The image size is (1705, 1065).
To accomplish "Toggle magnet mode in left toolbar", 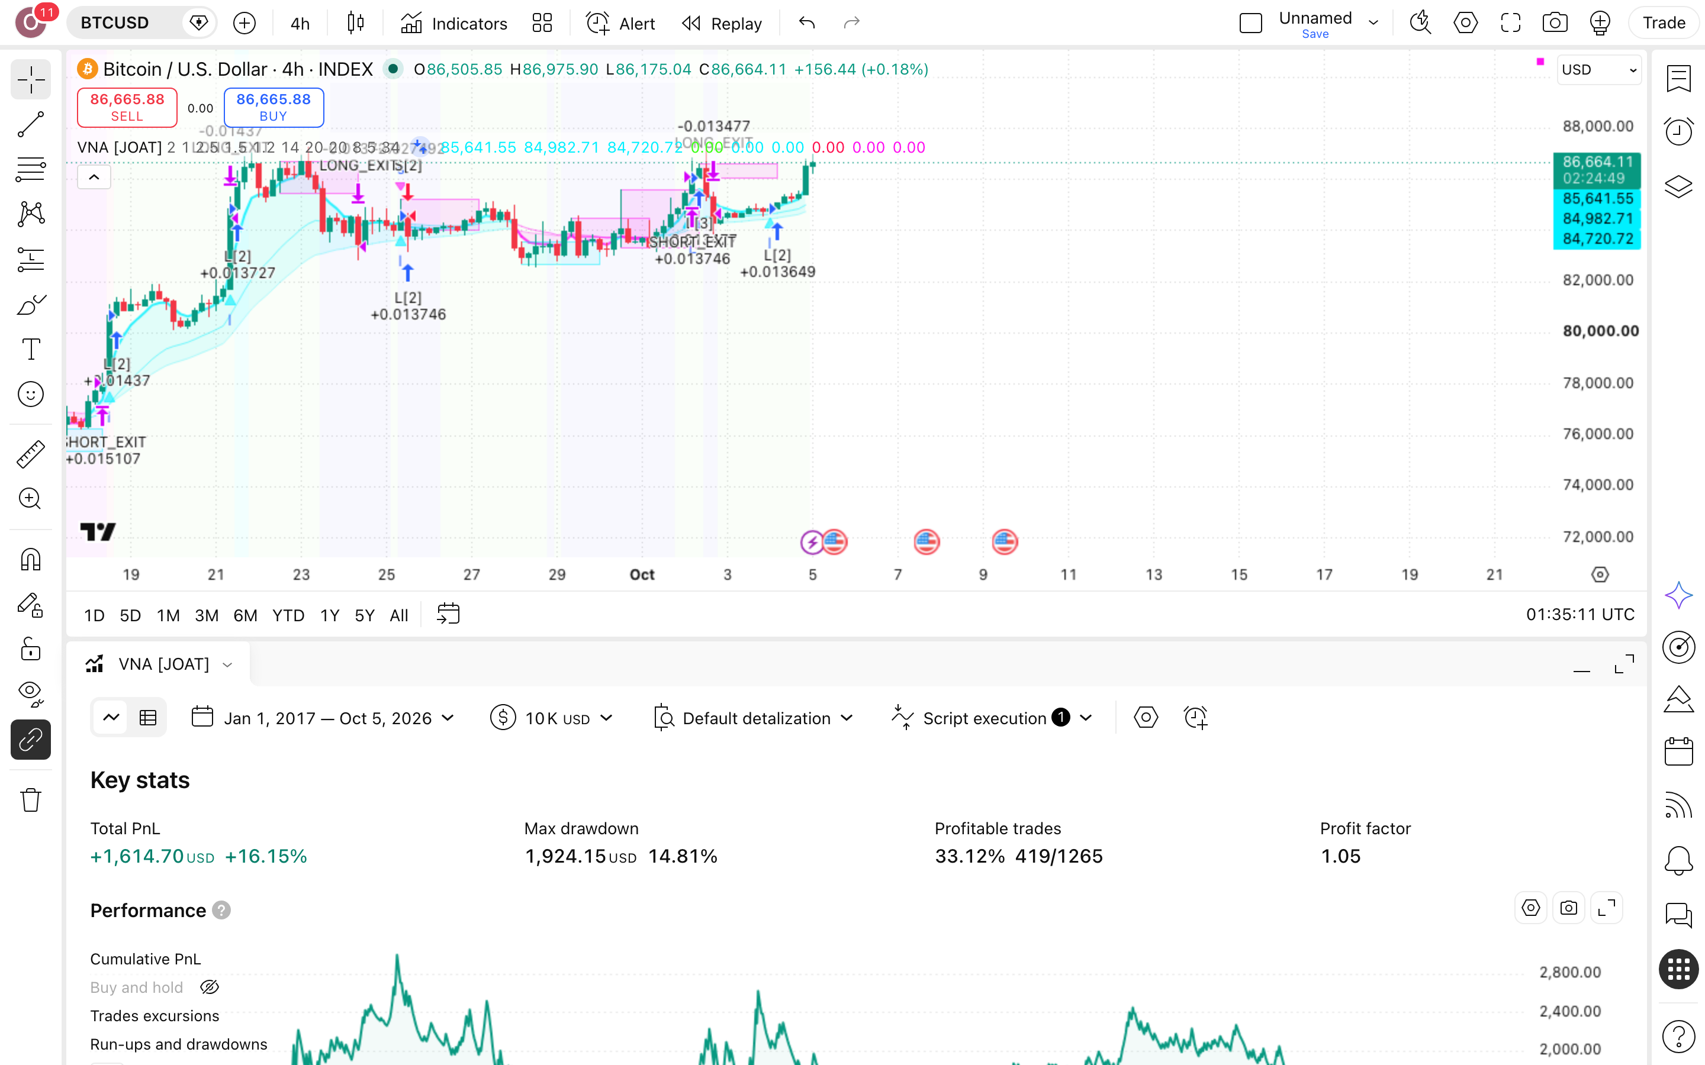I will (30, 560).
